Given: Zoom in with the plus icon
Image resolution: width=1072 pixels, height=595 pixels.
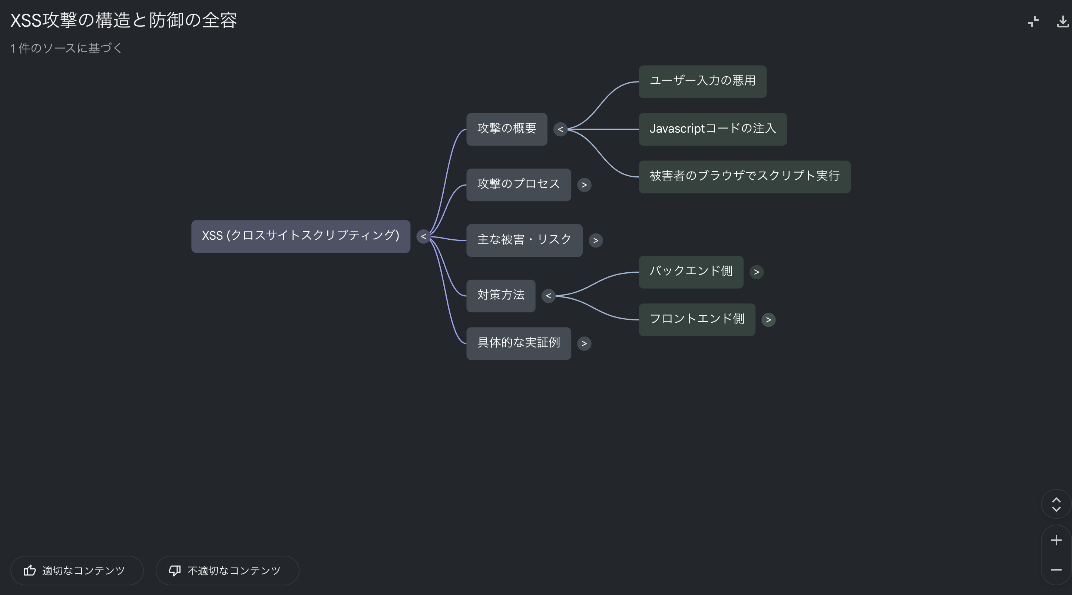Looking at the screenshot, I should [1056, 540].
